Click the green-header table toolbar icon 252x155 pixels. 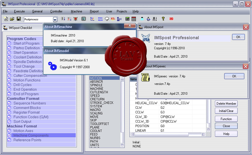(127, 19)
